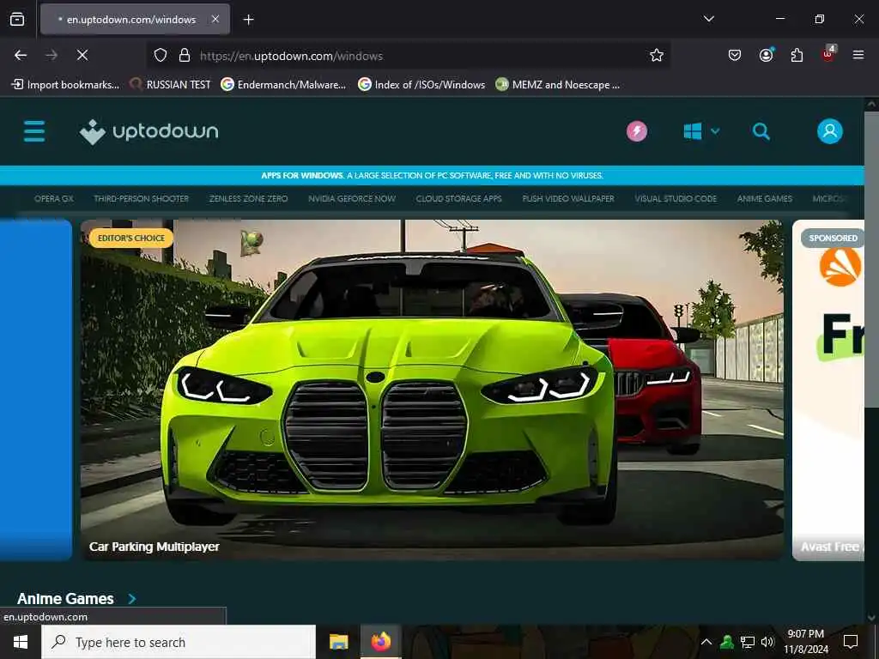Open Firefox account icon
Viewport: 879px width, 659px height.
coord(766,55)
